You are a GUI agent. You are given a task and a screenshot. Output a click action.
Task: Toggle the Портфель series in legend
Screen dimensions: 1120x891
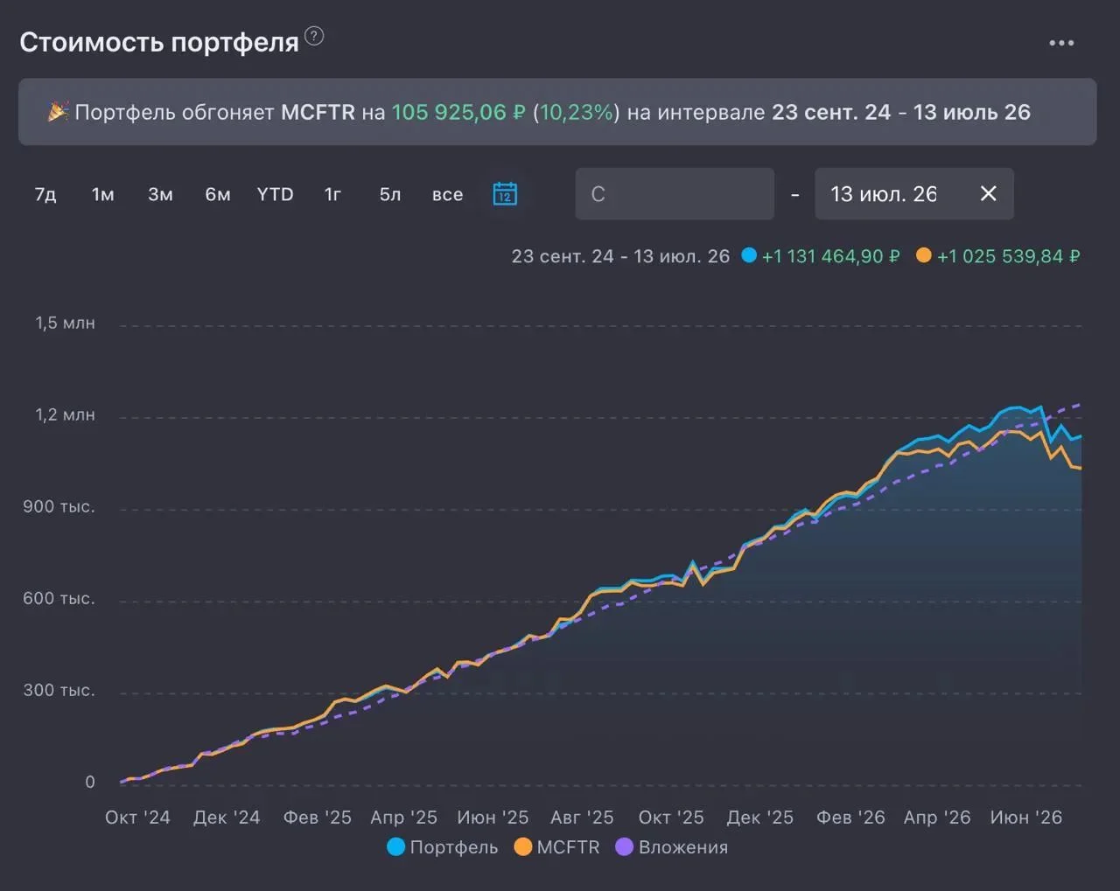click(x=443, y=846)
